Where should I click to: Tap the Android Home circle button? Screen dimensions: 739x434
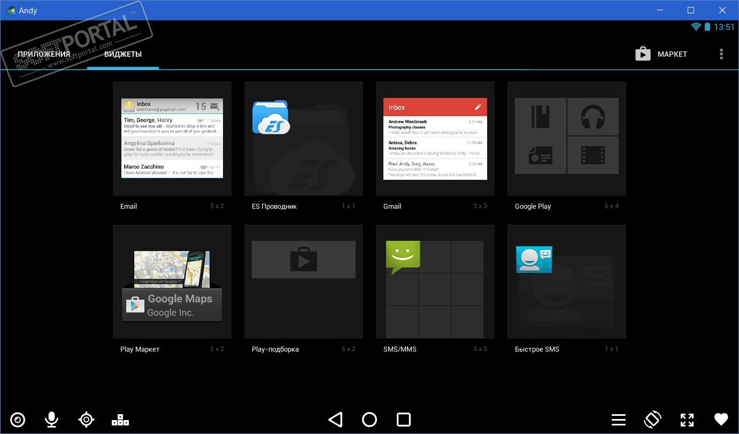[x=369, y=420]
